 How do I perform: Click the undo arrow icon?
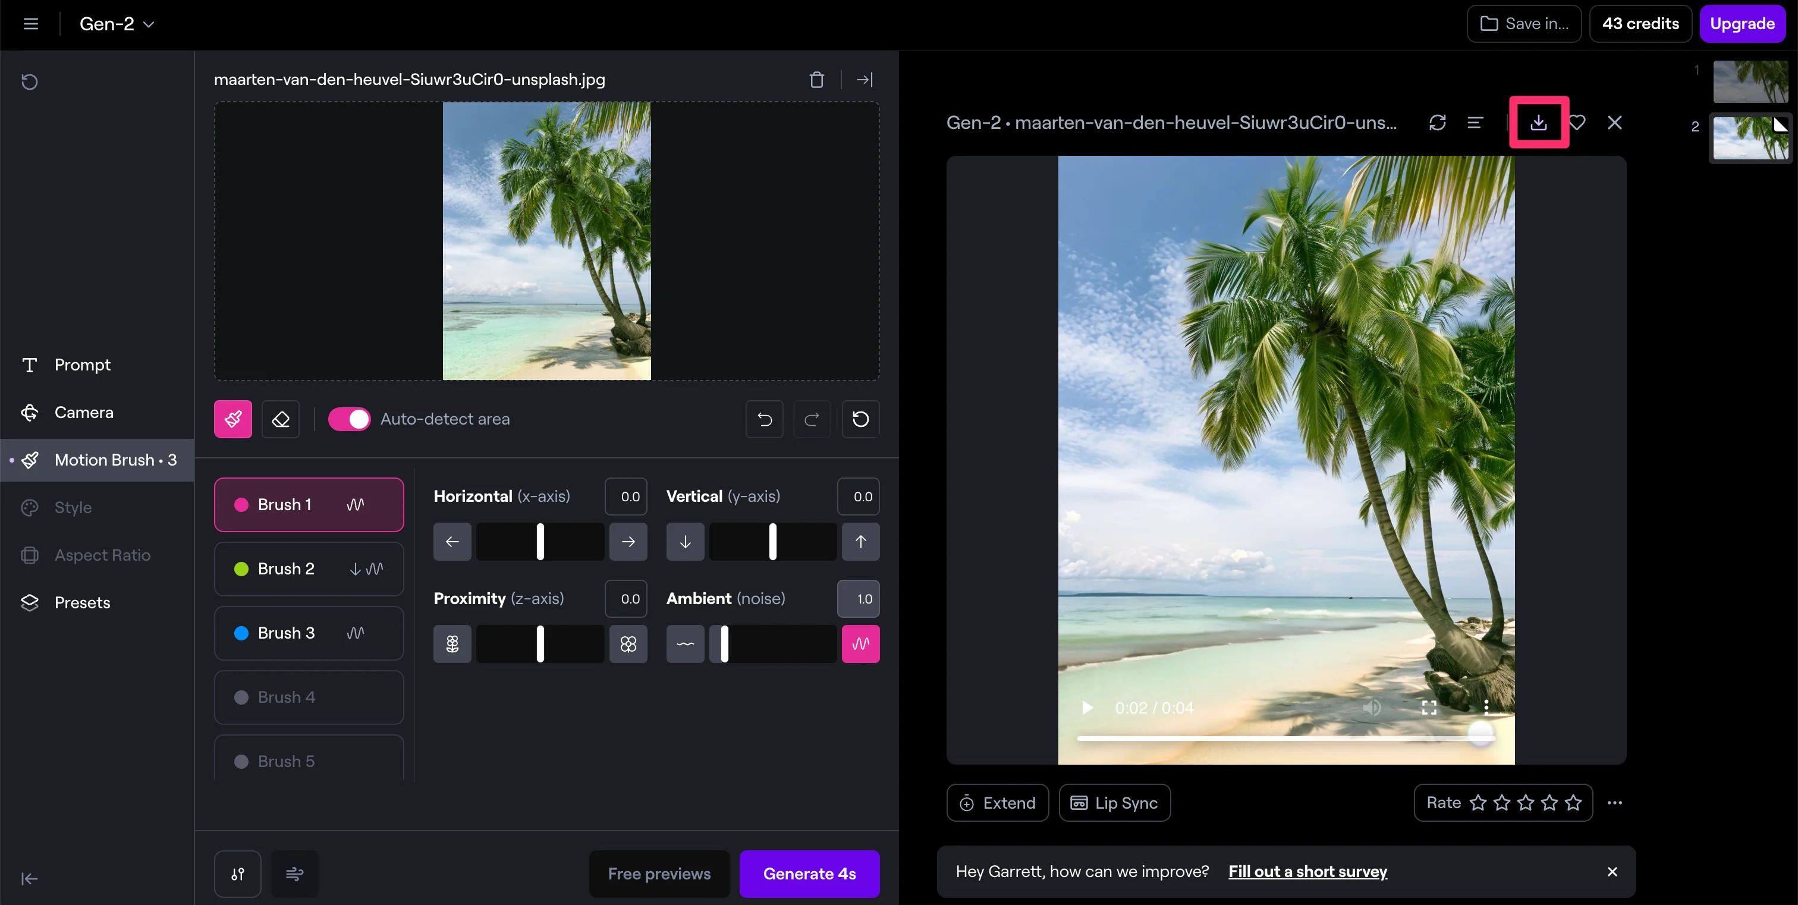click(x=764, y=419)
